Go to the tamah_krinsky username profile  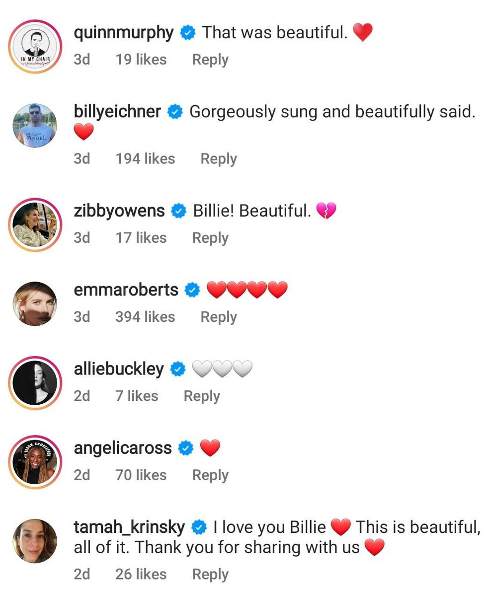pyautogui.click(x=129, y=527)
